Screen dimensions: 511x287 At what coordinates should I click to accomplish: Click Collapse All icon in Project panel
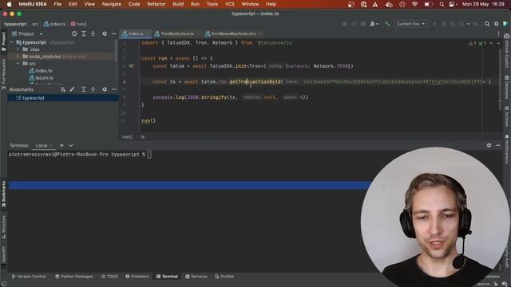click(x=93, y=33)
